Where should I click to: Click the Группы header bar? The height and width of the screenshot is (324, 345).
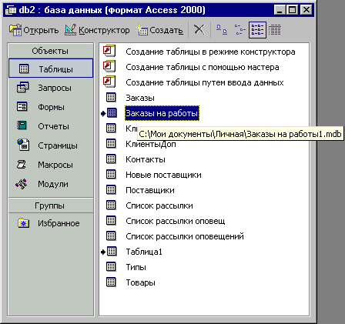[51, 205]
